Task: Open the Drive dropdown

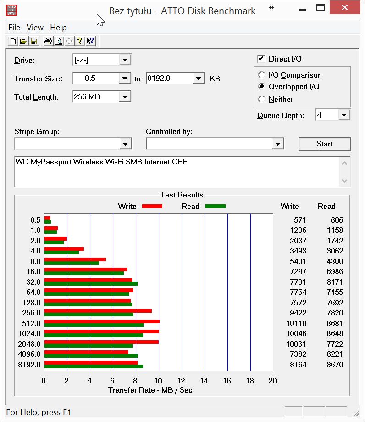Action: point(125,60)
